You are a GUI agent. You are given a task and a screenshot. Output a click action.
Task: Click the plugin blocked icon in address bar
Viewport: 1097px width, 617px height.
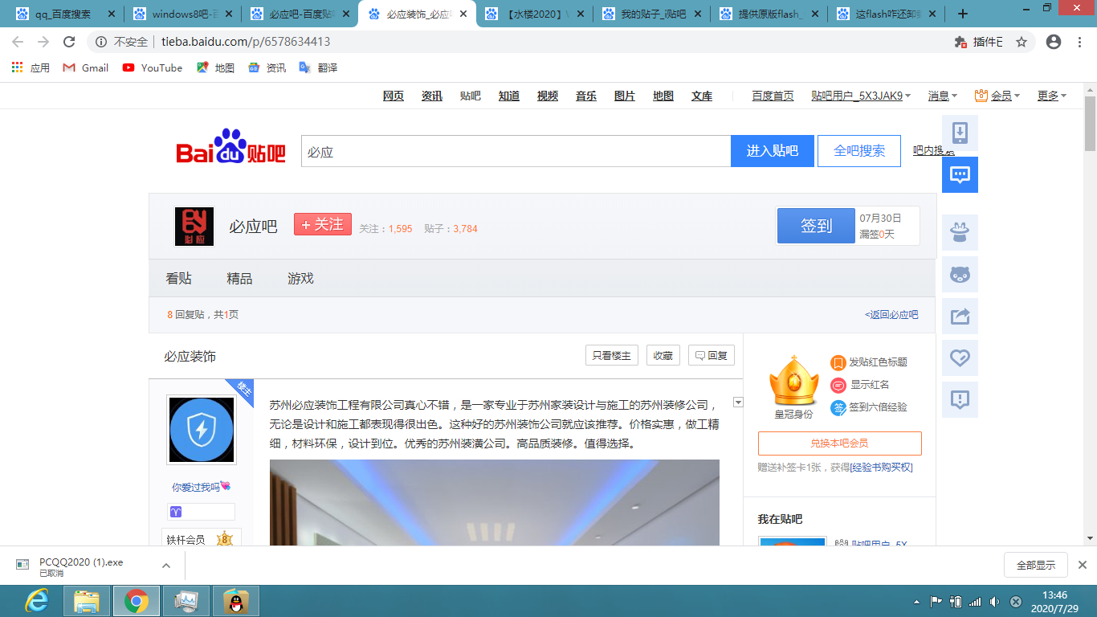click(x=960, y=42)
